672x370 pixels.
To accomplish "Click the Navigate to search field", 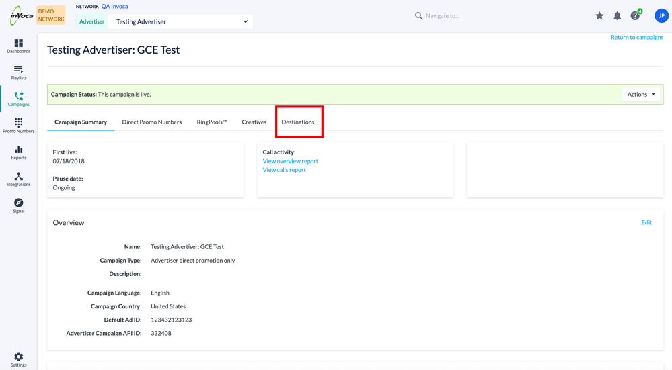I will [x=457, y=16].
